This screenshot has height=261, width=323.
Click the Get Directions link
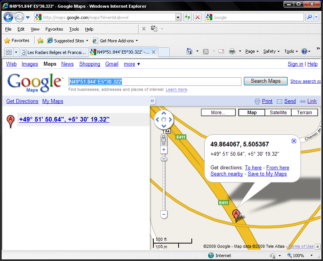[x=22, y=101]
